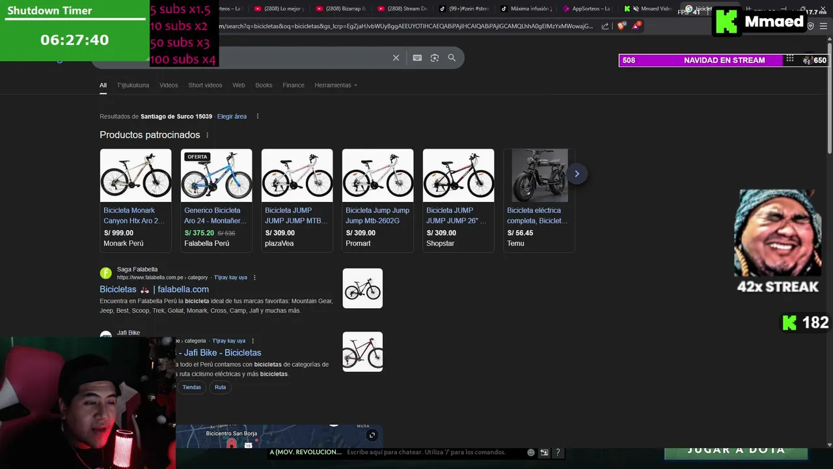Expand the map with the fullscreen icon
The image size is (833, 469).
click(x=372, y=435)
